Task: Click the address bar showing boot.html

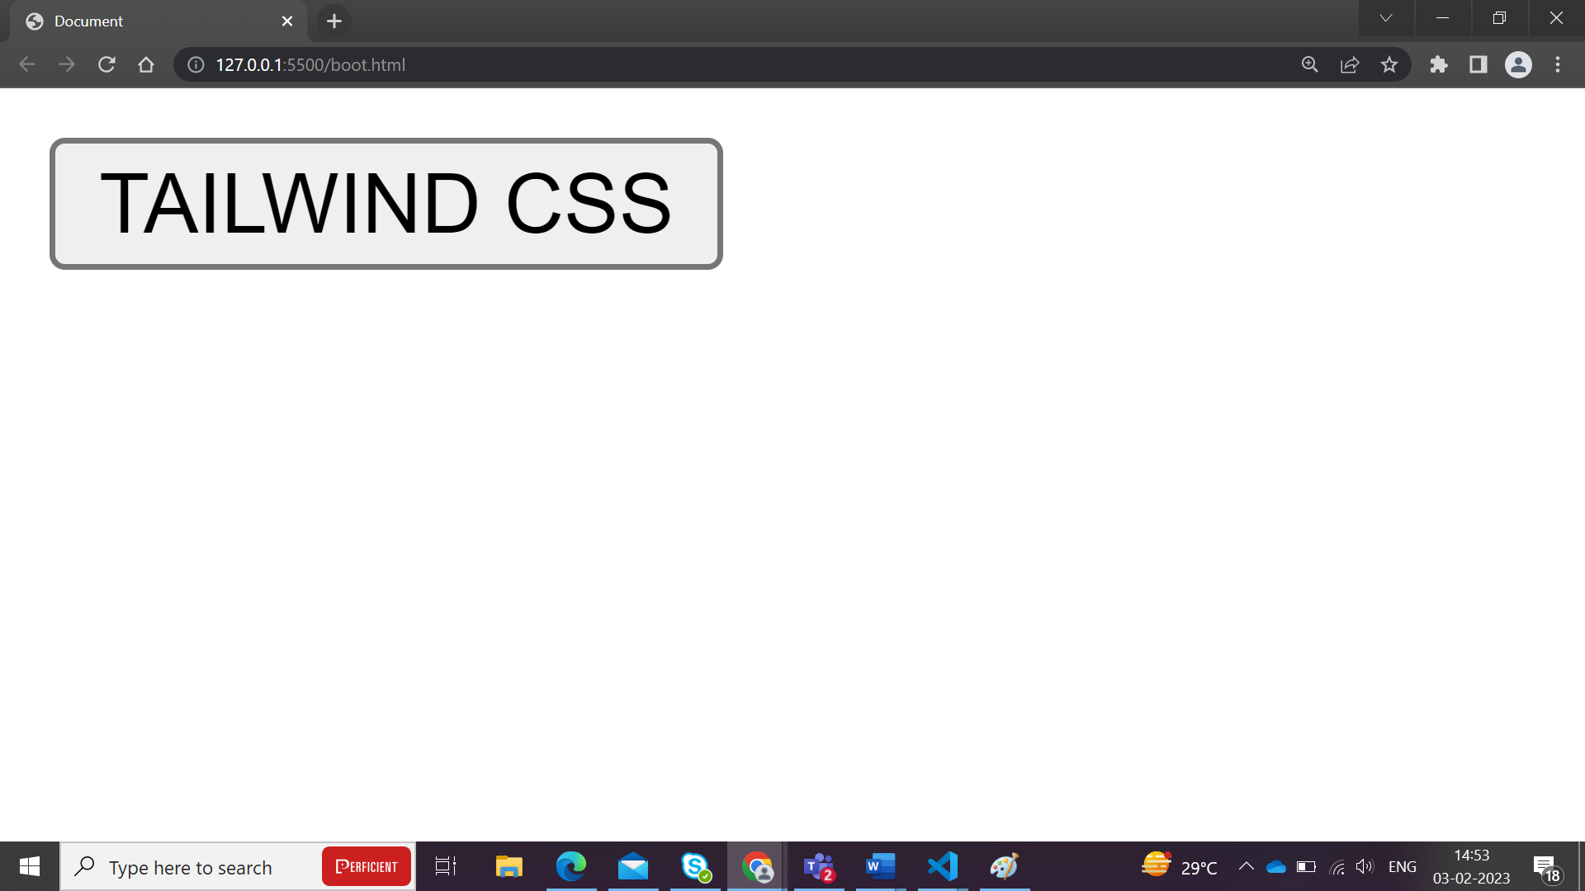Action: [x=310, y=64]
